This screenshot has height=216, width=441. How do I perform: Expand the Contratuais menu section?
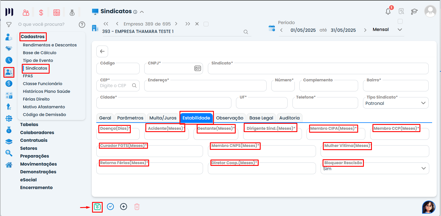point(34,140)
